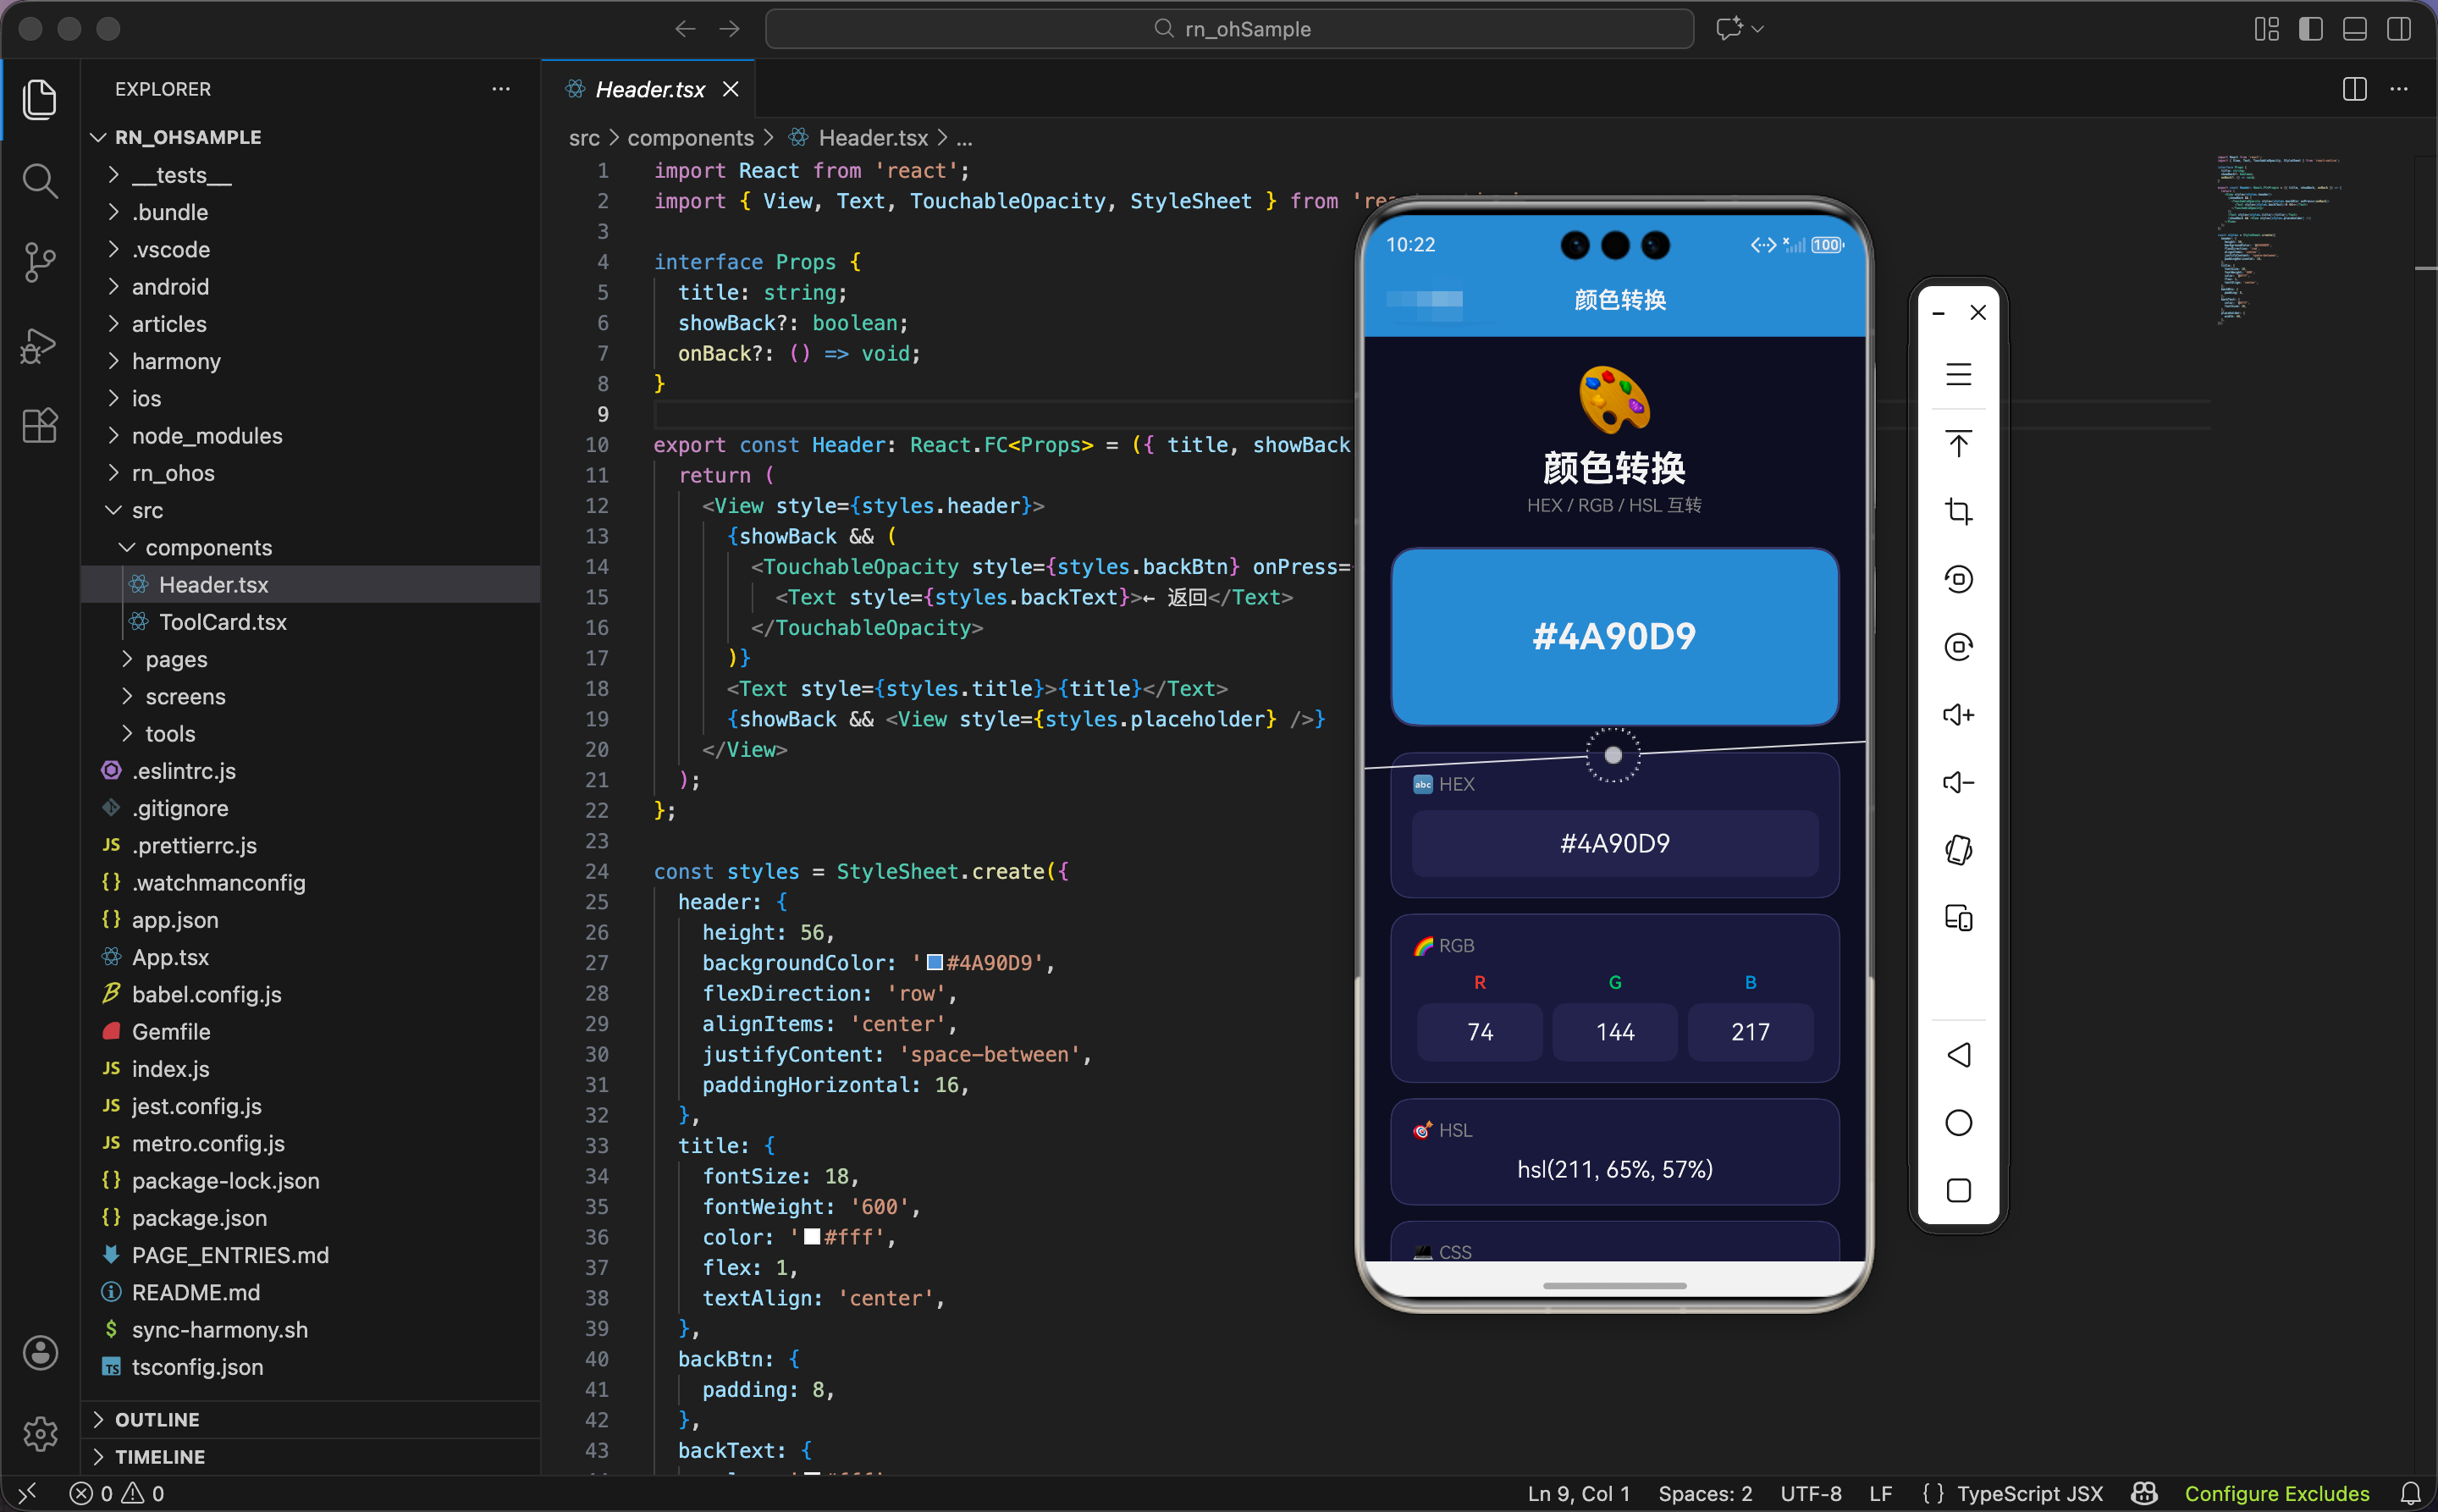The image size is (2438, 1512).
Task: Open ToolCard.tsx from the explorer
Action: 222,622
